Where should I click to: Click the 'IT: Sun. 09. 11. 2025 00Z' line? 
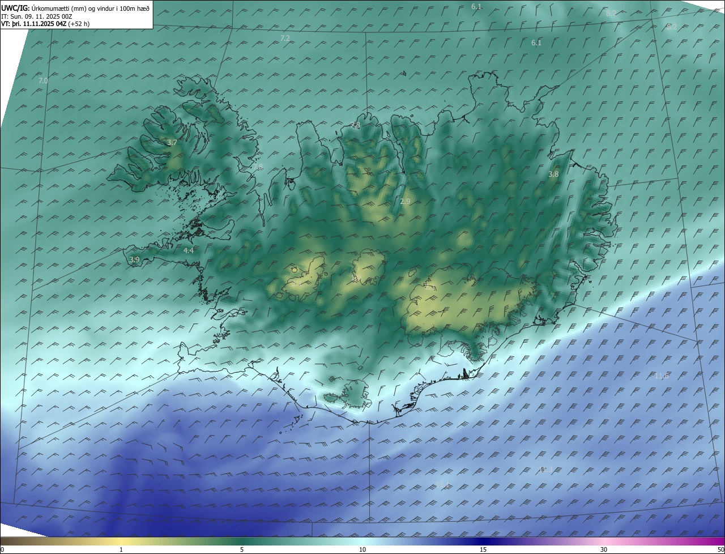[x=37, y=16]
